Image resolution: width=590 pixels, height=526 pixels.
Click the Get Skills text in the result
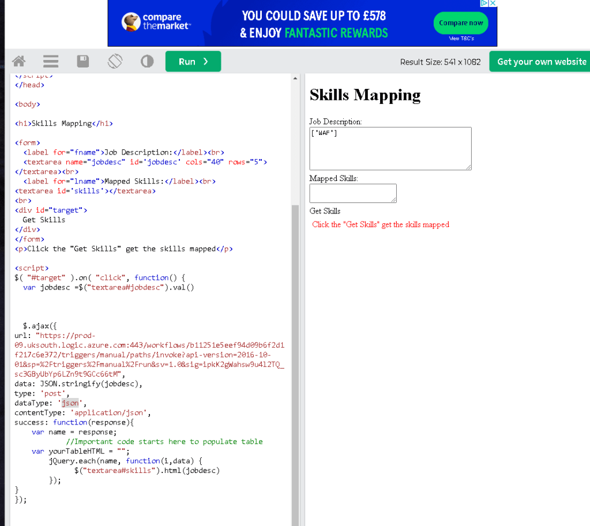[x=325, y=211]
